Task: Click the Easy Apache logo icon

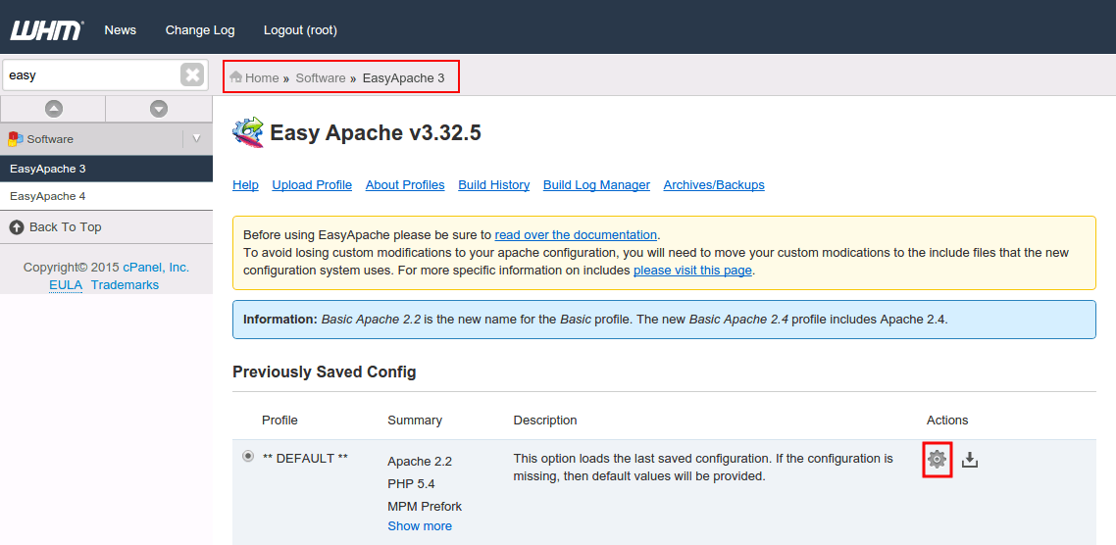Action: tap(248, 132)
